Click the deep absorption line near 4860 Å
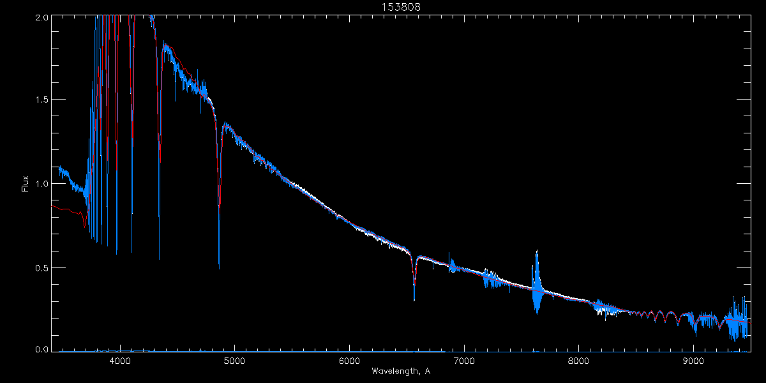The width and height of the screenshot is (766, 383). (219, 198)
